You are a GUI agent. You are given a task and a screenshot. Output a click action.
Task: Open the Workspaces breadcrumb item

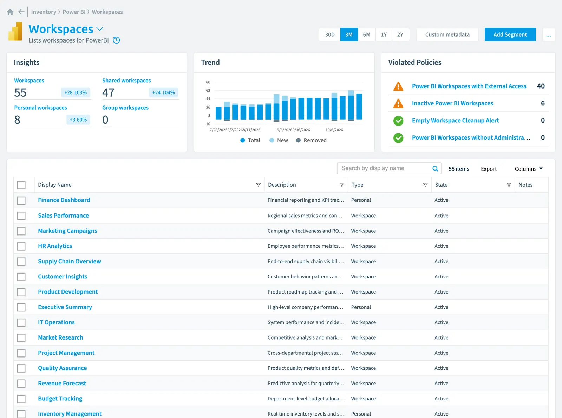[x=107, y=12]
